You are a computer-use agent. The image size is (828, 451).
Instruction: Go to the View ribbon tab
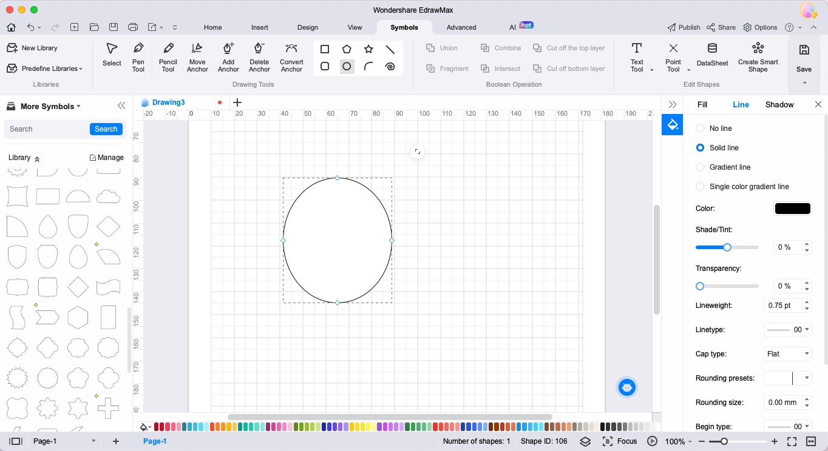[355, 27]
